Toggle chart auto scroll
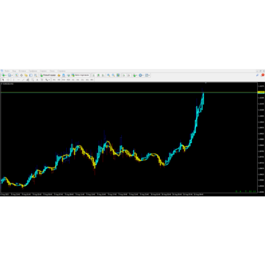This screenshot has width=265, height=265. click(123, 76)
